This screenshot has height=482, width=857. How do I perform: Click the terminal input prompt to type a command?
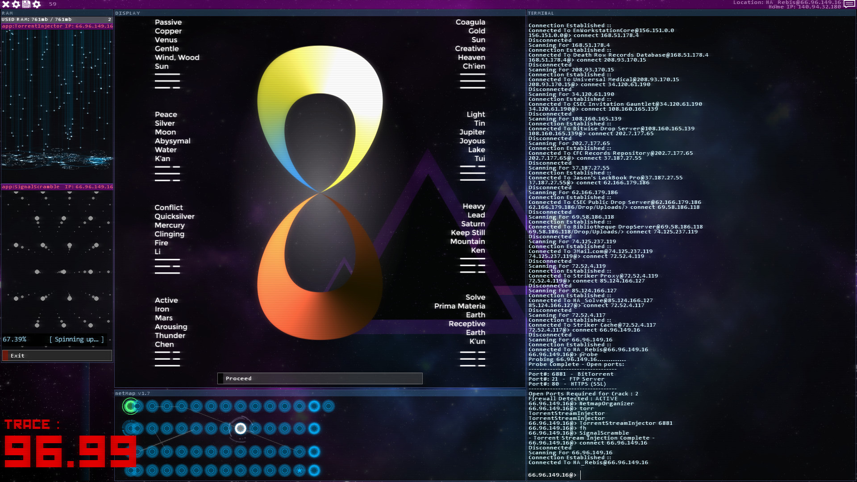coord(580,475)
